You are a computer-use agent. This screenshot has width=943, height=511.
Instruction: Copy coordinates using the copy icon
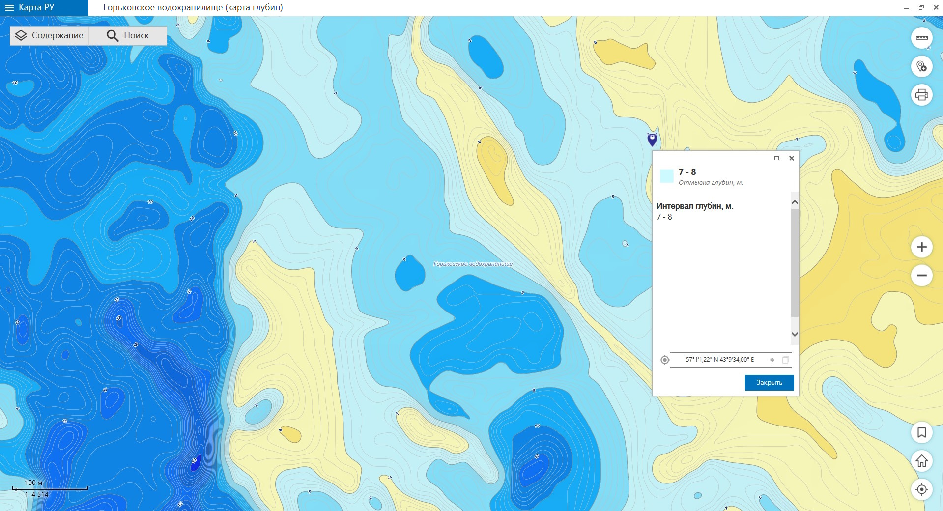785,360
